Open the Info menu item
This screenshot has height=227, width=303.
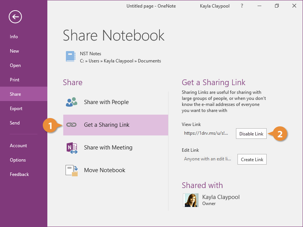[14, 37]
